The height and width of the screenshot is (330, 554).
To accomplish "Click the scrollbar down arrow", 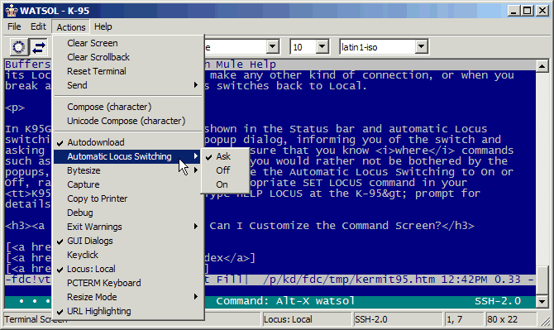I will (542, 301).
